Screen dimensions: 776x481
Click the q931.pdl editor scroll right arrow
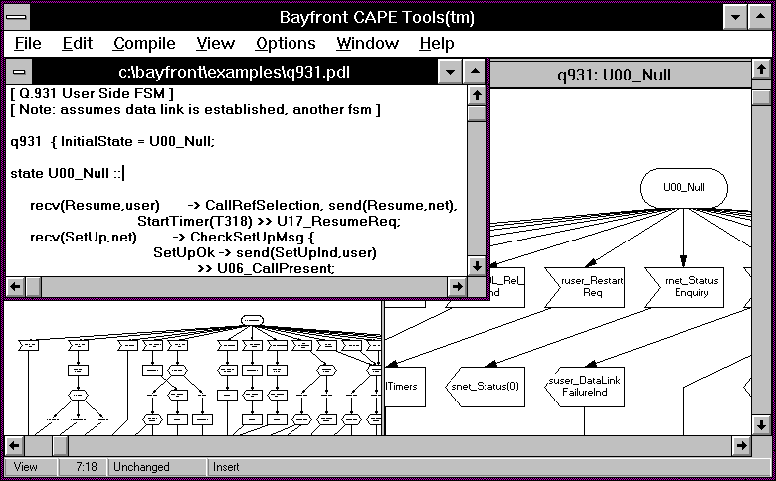(457, 286)
